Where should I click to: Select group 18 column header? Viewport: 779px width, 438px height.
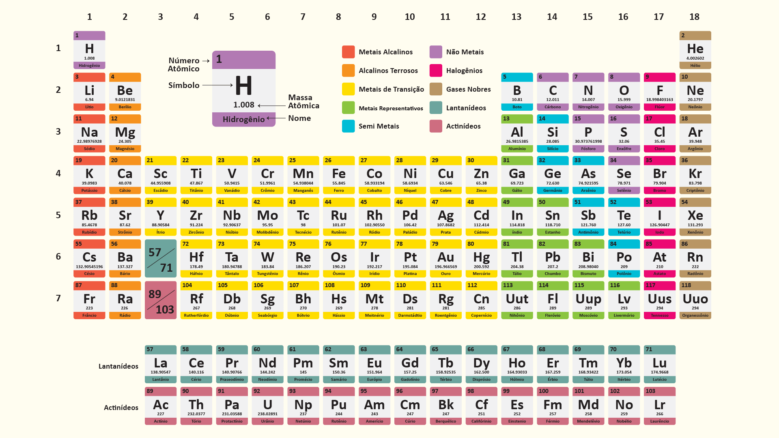[694, 17]
